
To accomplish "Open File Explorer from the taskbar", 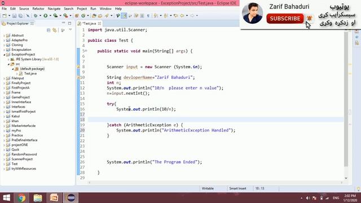I will coord(38,198).
